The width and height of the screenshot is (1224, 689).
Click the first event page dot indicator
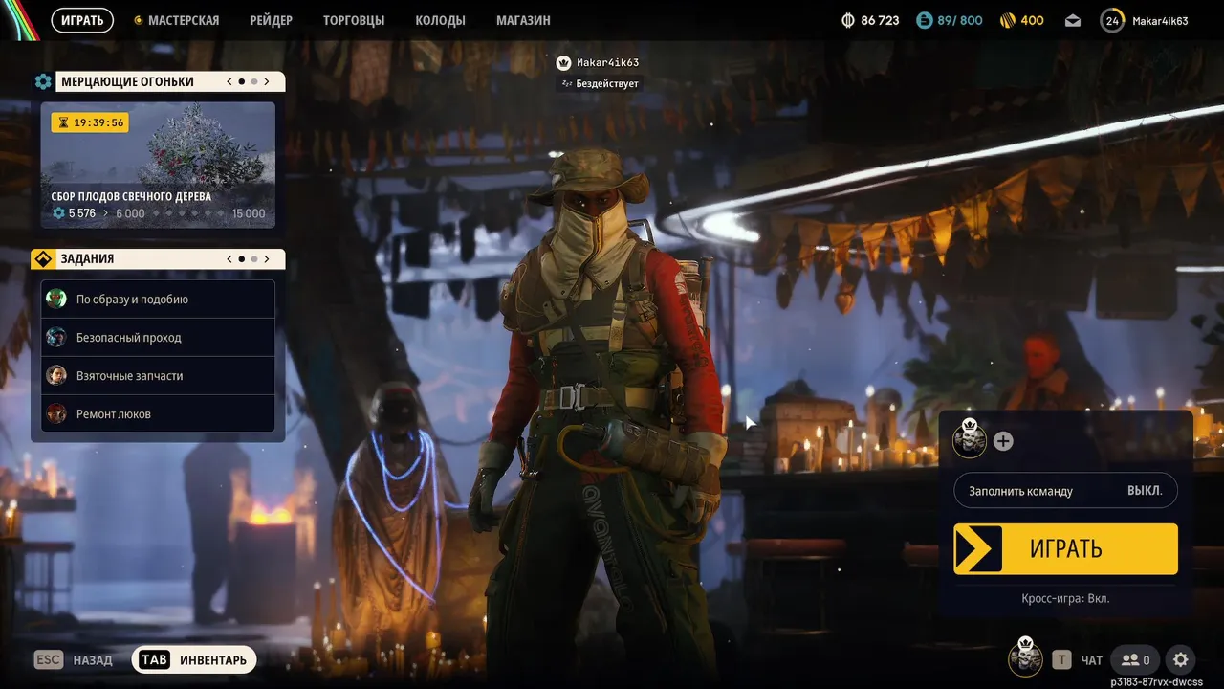pos(241,81)
